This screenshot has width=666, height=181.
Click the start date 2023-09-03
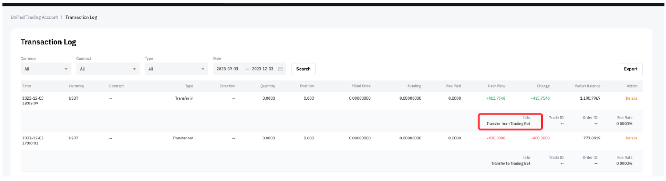(x=227, y=69)
